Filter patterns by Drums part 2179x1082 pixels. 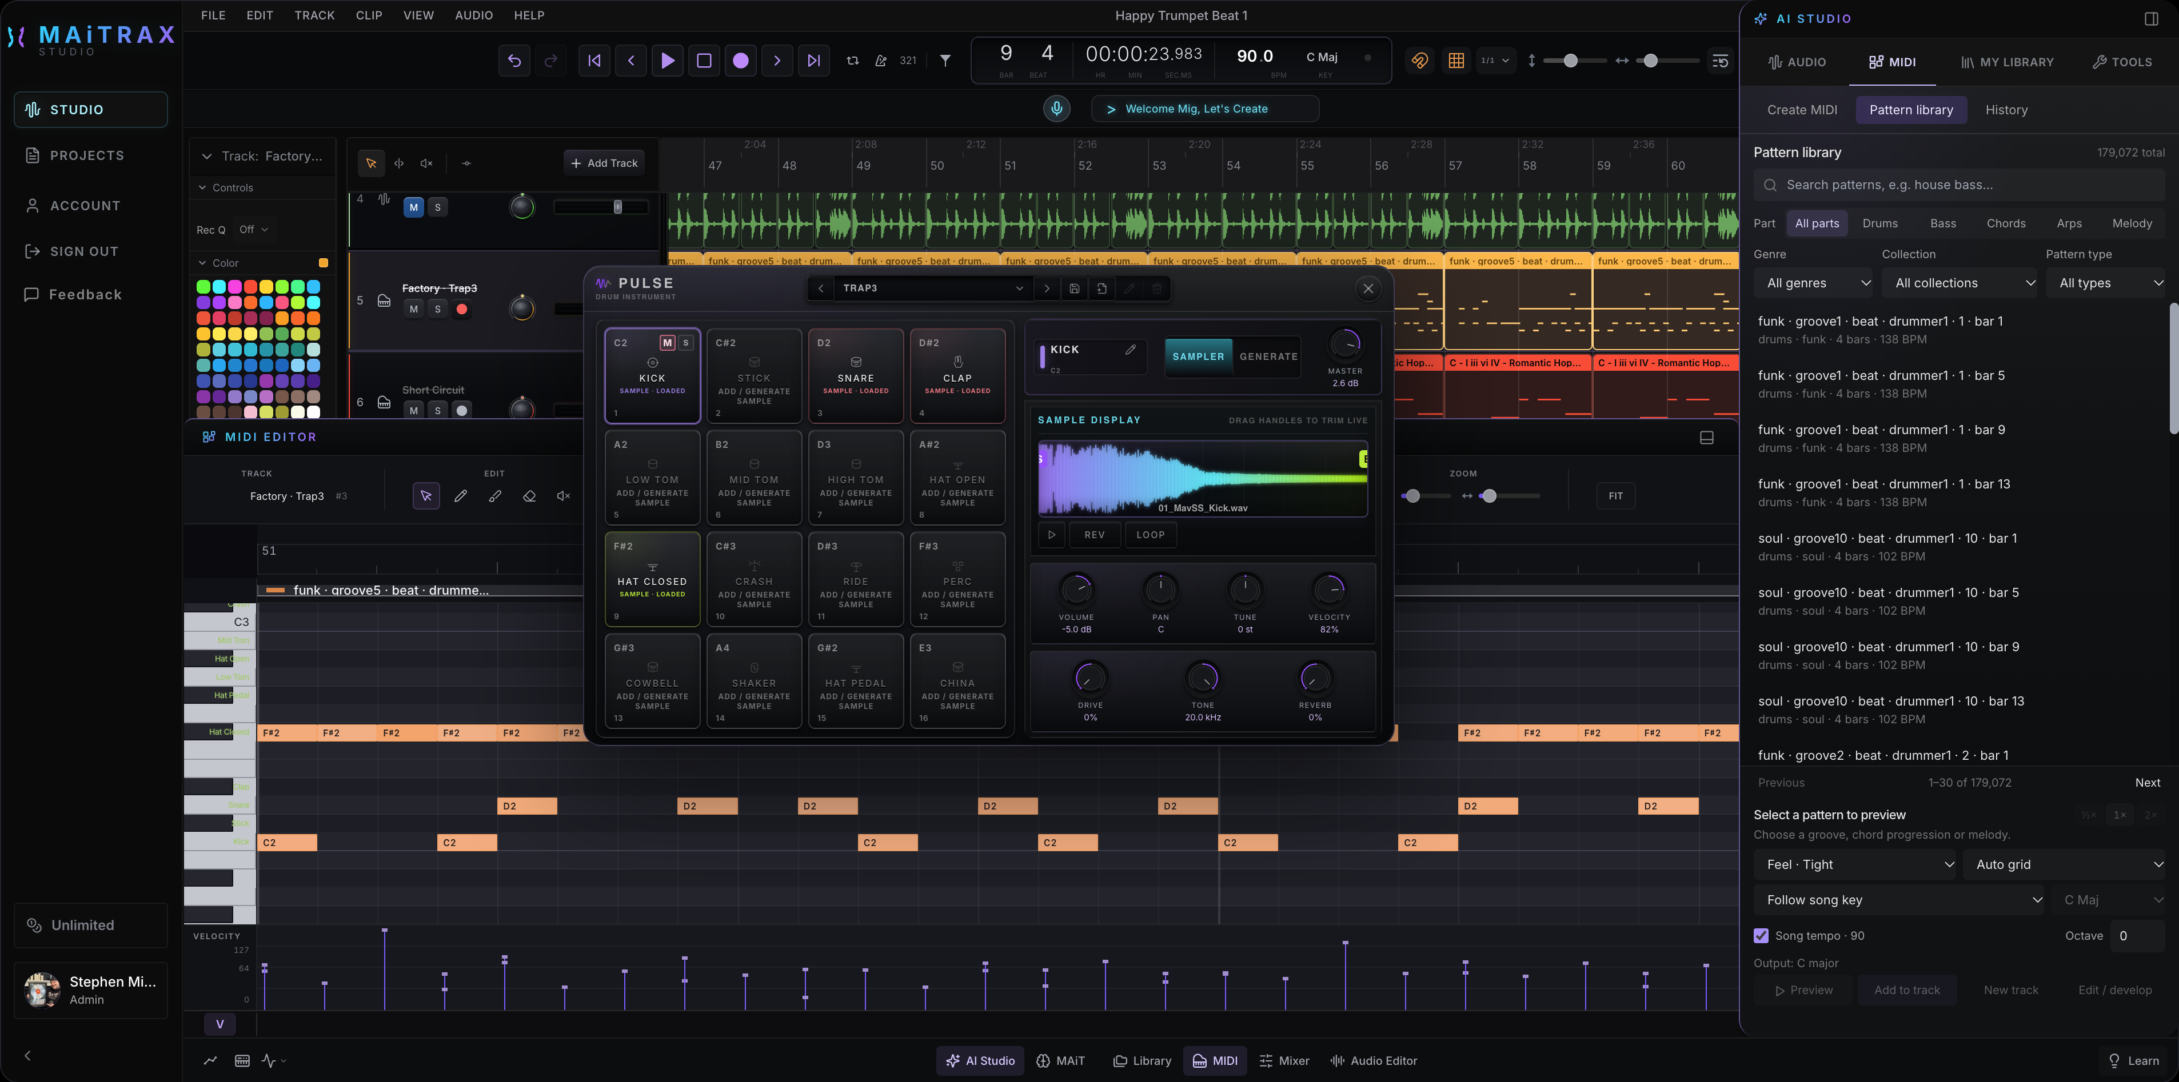point(1879,223)
